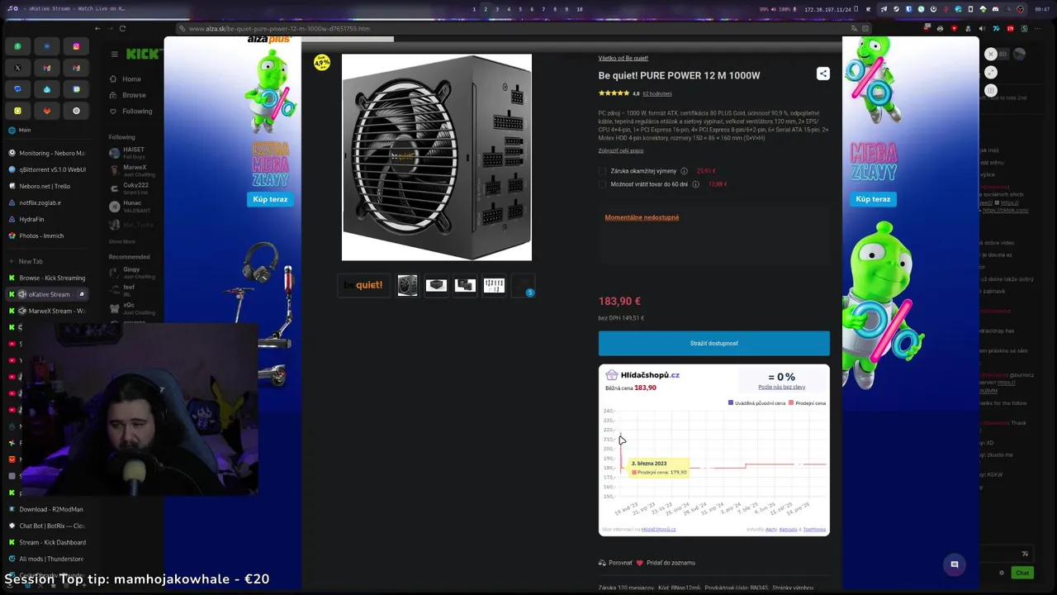
Task: Click the translate icon in address bar
Action: pos(855,28)
